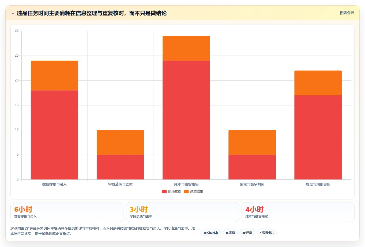365x247 pixels.
Task: Click the red segment of the 数据搜集与录入 bar
Action: coord(54,135)
